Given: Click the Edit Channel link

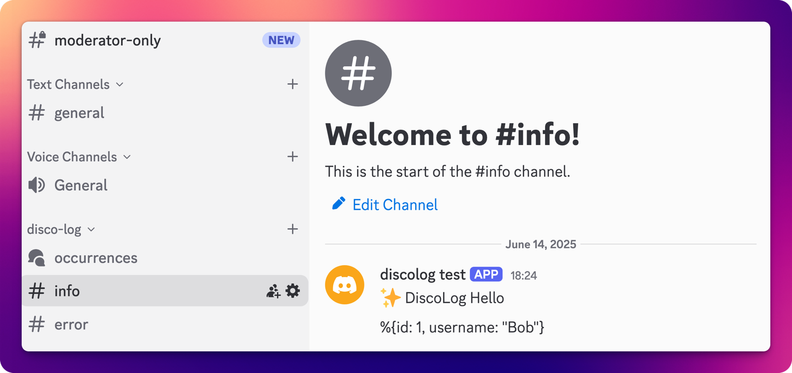Looking at the screenshot, I should point(395,205).
